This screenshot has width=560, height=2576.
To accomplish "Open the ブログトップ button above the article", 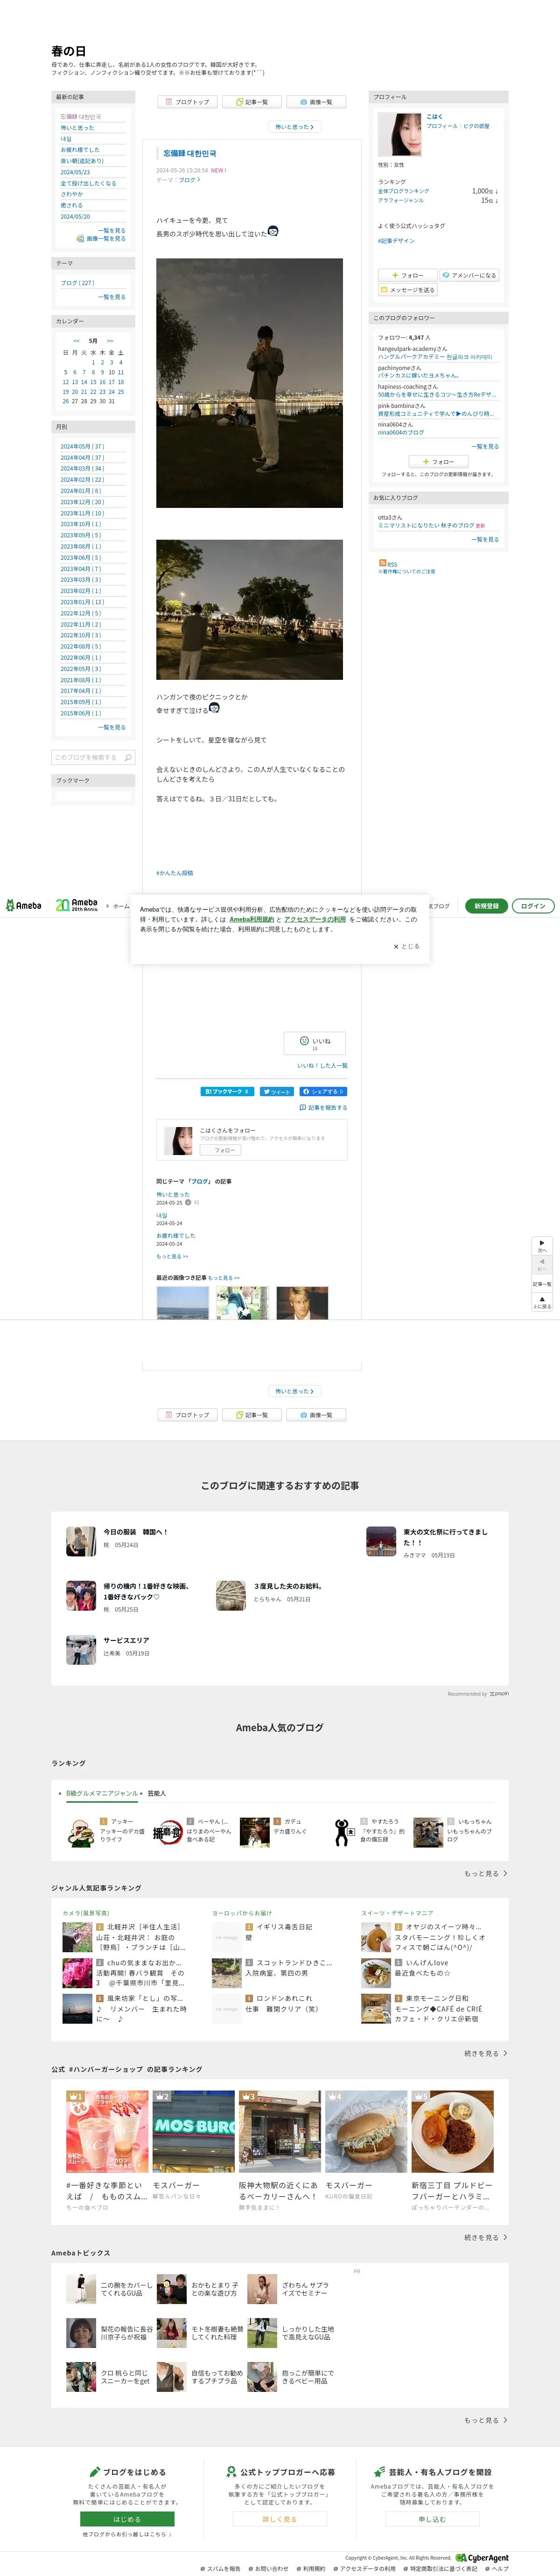I will (x=187, y=102).
